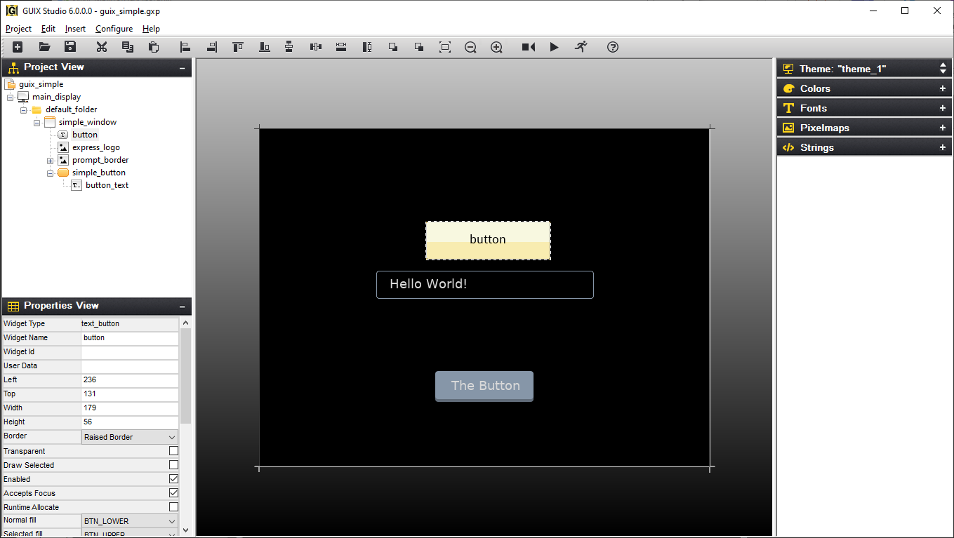This screenshot has height=538, width=954.
Task: Open the Insert menu
Action: pos(74,29)
